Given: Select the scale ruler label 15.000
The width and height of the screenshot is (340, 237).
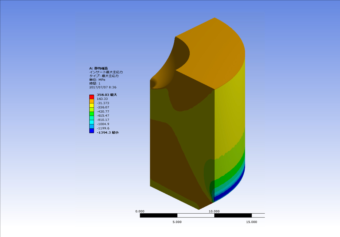Looking at the screenshot, I should tap(251, 222).
